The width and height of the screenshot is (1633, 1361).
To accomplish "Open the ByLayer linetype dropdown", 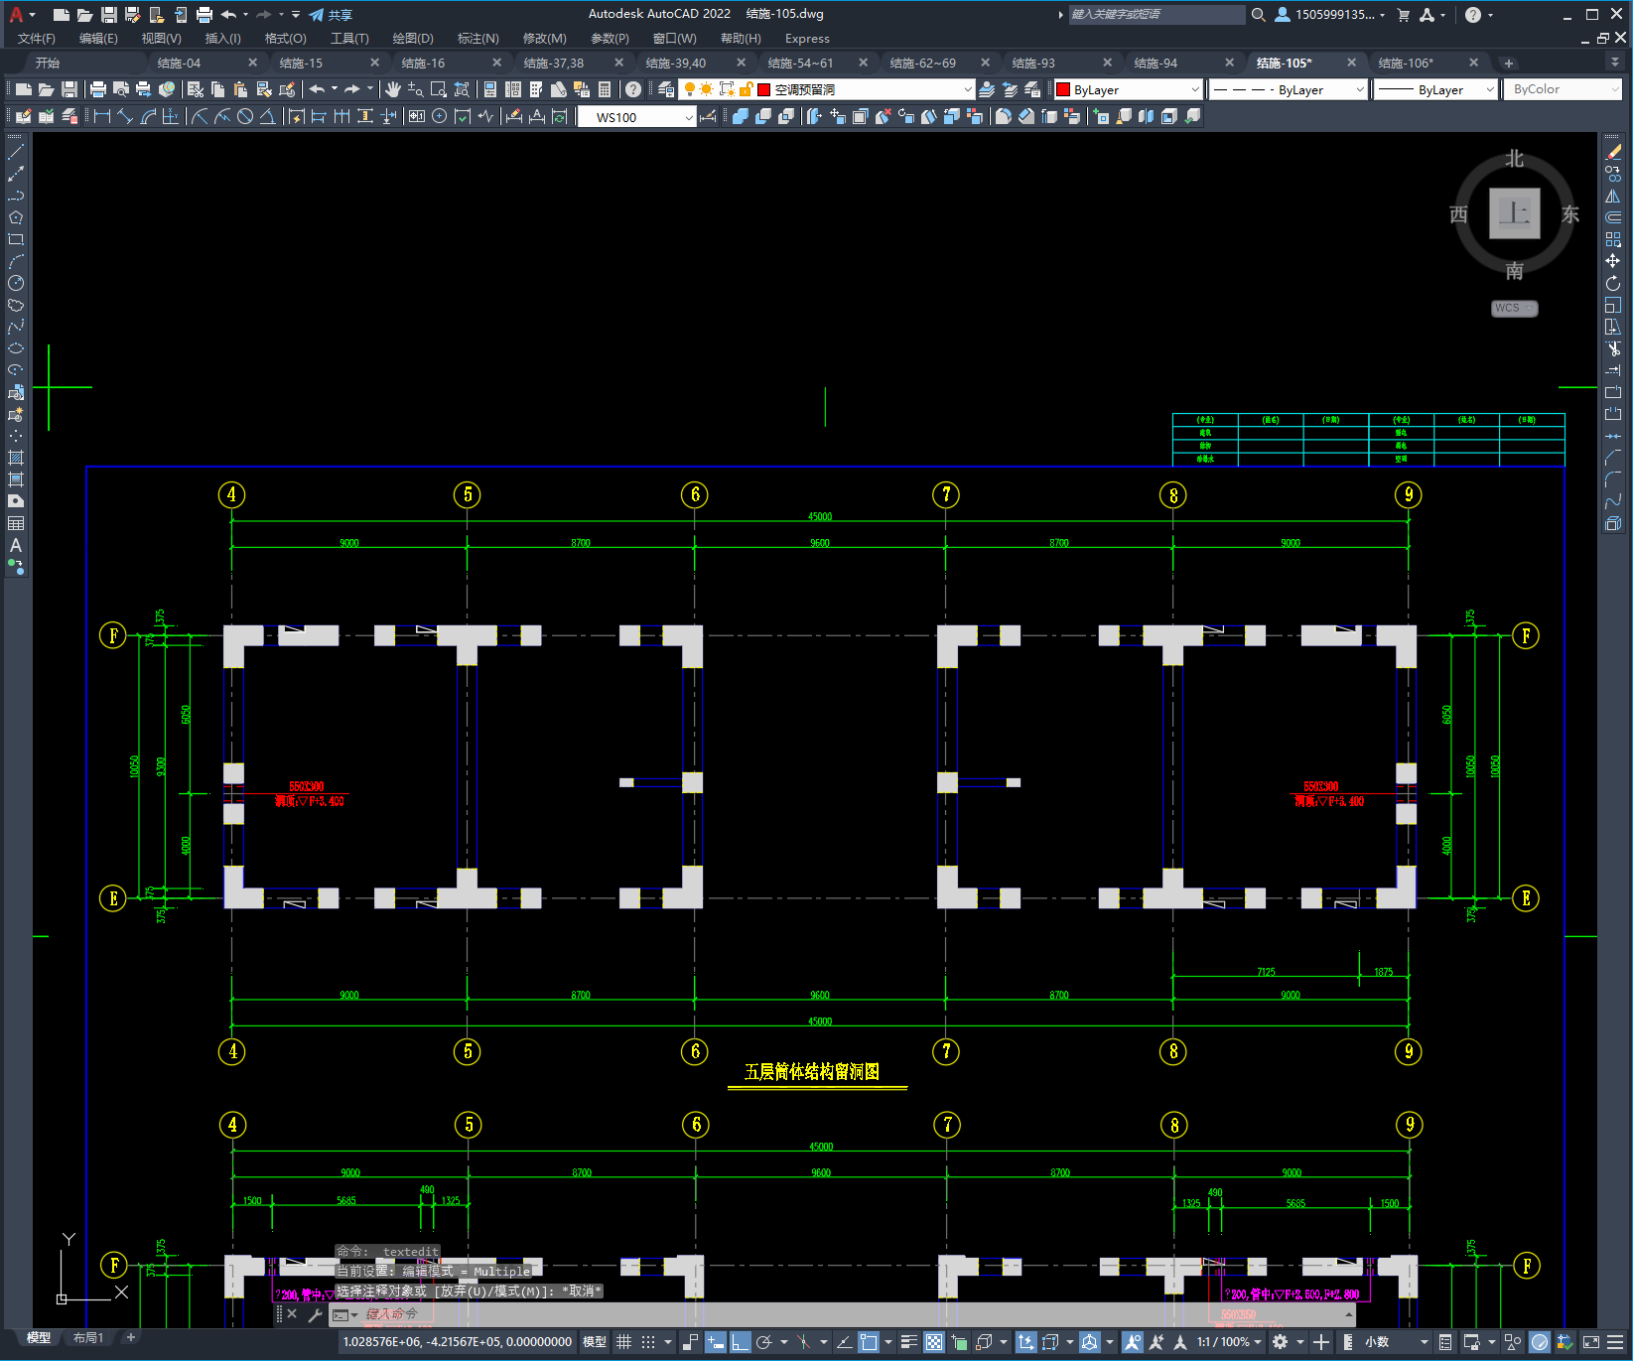I will [x=1289, y=89].
